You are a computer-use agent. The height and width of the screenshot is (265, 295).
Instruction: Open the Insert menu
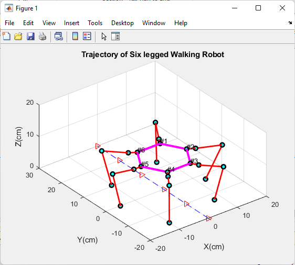tap(71, 23)
